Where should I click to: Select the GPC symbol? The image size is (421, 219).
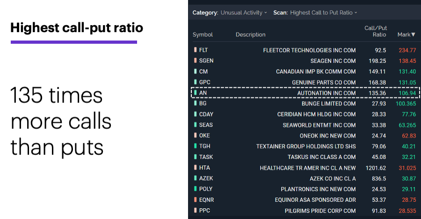point(204,82)
